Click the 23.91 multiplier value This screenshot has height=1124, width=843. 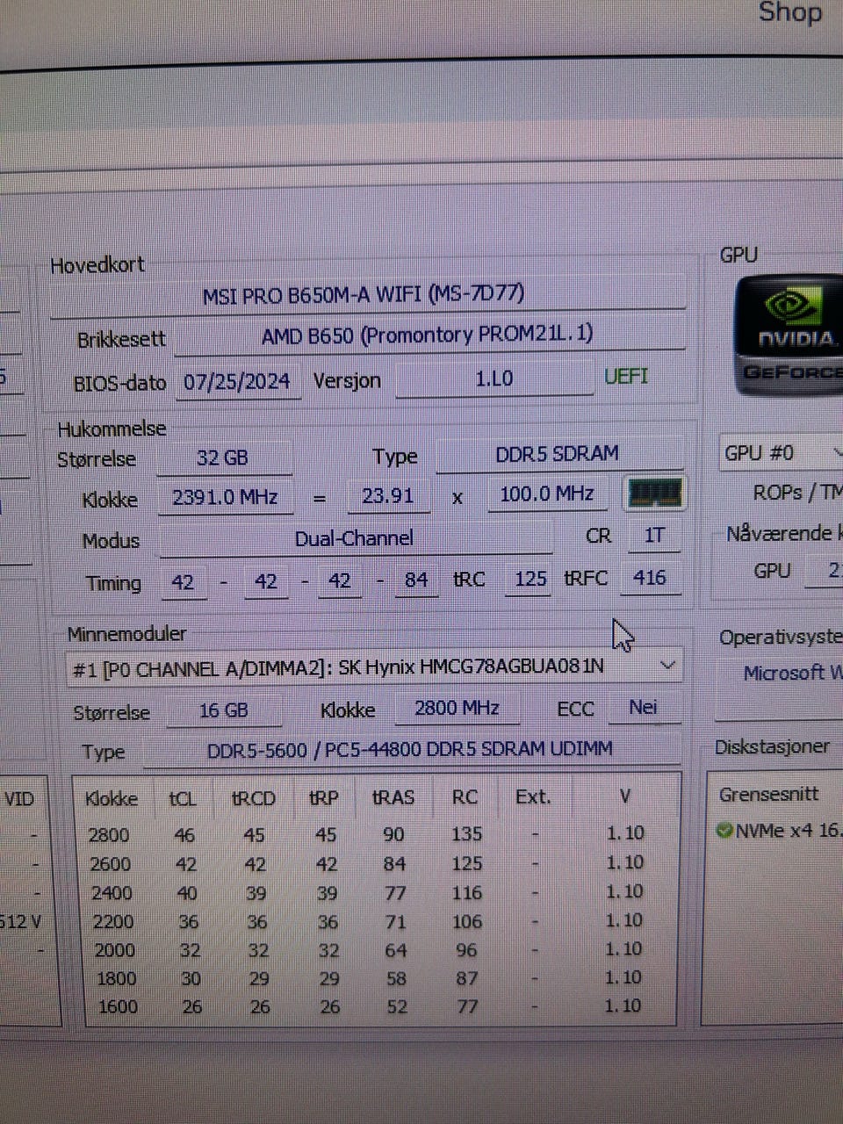click(388, 495)
